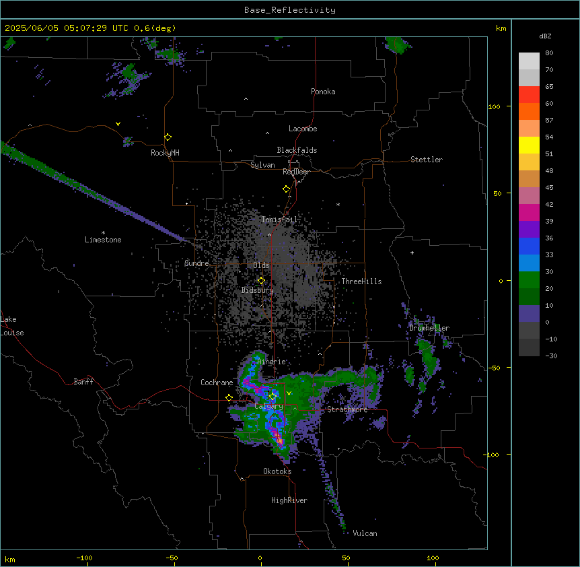Select the Vulcan label

coord(365,533)
